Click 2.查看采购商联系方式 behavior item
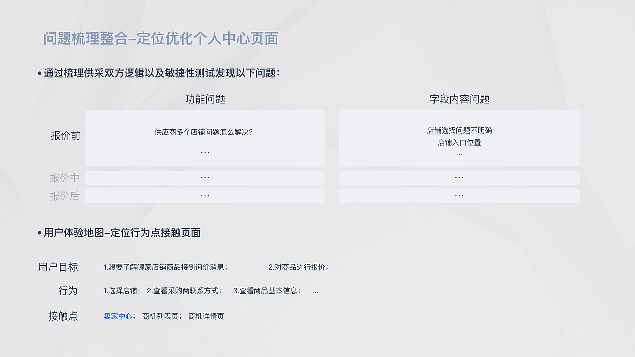635x357 pixels. tap(184, 291)
